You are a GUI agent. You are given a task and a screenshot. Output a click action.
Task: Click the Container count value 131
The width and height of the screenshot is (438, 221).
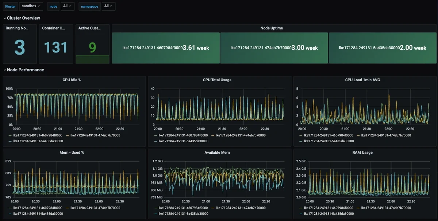click(x=56, y=47)
